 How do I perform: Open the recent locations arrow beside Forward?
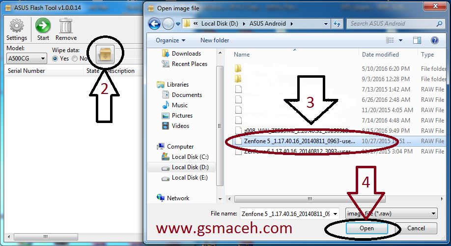click(178, 24)
